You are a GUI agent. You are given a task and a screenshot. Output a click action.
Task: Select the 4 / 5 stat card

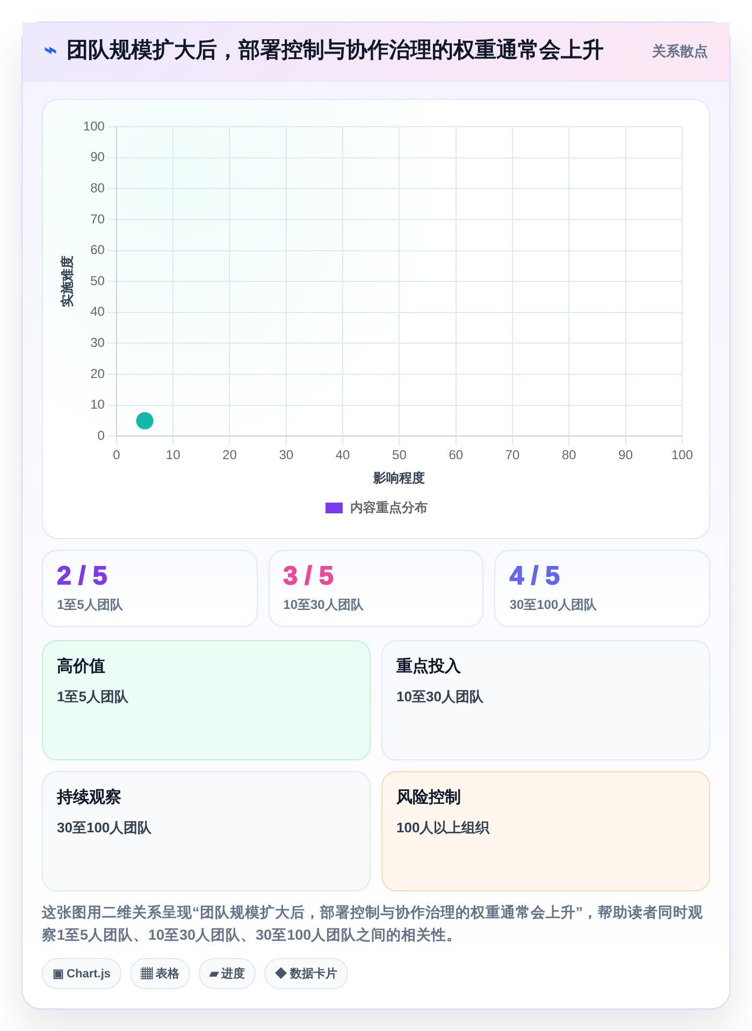(x=602, y=589)
